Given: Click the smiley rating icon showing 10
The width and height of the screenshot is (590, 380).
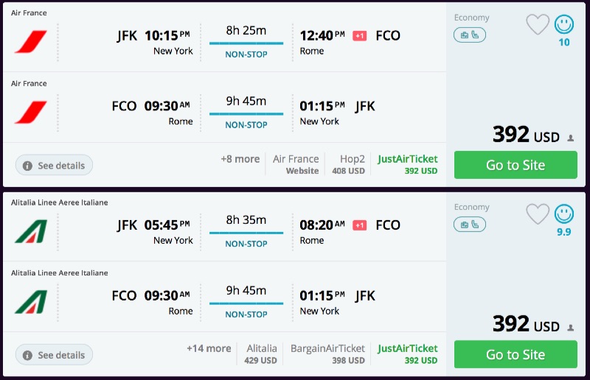Looking at the screenshot, I should pyautogui.click(x=564, y=24).
